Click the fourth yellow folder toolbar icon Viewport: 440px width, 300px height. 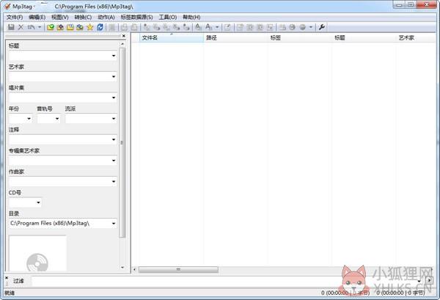pos(80,27)
